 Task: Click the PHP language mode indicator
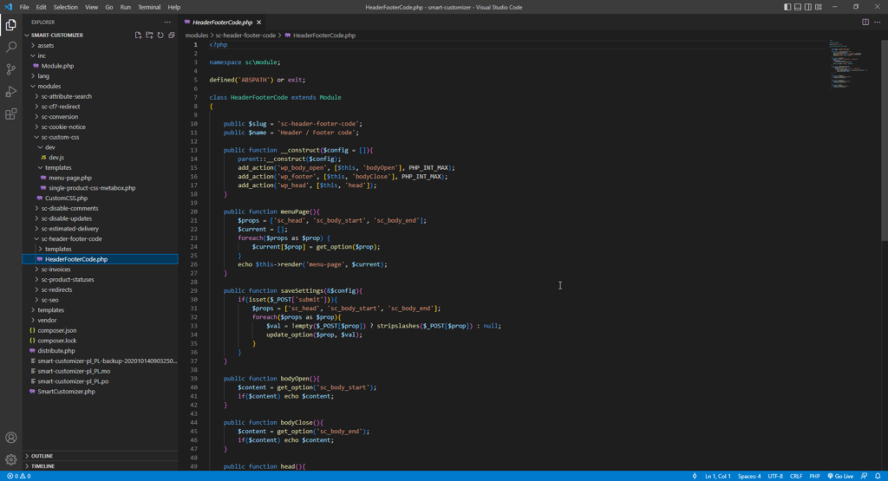814,476
